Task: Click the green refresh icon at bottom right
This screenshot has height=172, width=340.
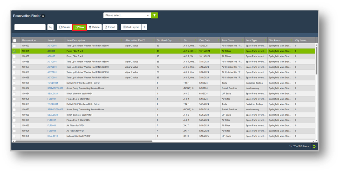Action: (314, 146)
